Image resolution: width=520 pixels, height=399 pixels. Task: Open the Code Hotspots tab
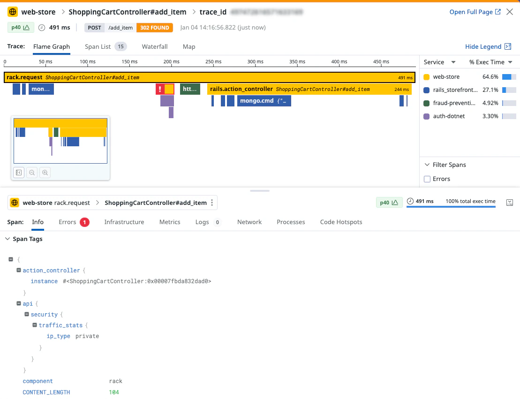[x=341, y=222]
